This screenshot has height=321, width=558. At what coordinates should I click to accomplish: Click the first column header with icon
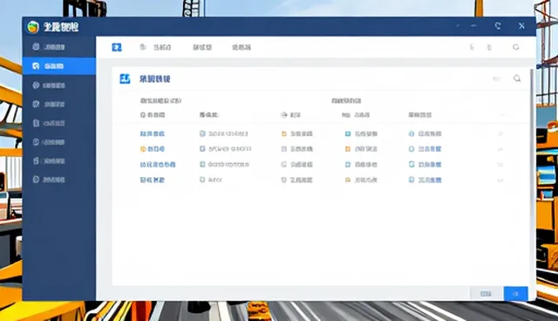pyautogui.click(x=153, y=115)
